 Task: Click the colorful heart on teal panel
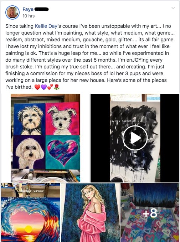tap(63, 152)
